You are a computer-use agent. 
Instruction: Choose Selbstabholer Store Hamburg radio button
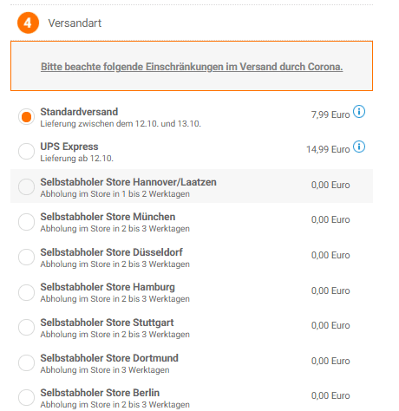click(26, 292)
